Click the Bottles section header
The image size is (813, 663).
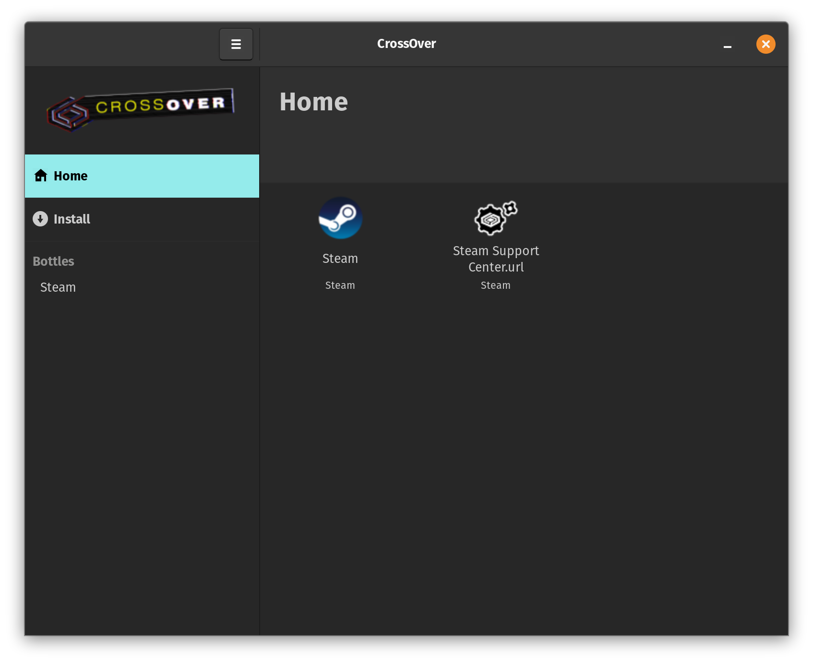coord(53,261)
